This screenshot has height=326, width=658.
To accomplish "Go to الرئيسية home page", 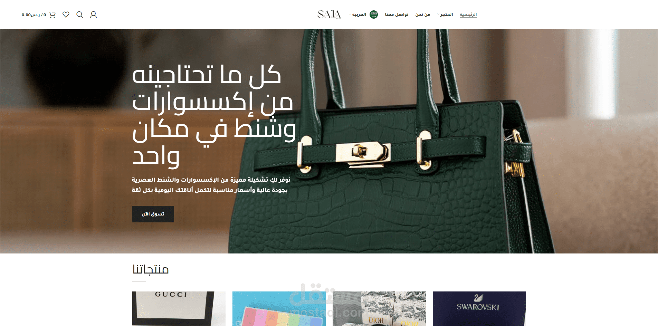I will point(468,15).
